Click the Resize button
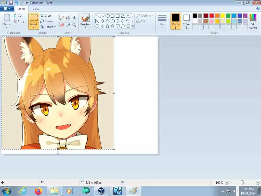Viewport: 261px width, 196px height. click(47, 21)
